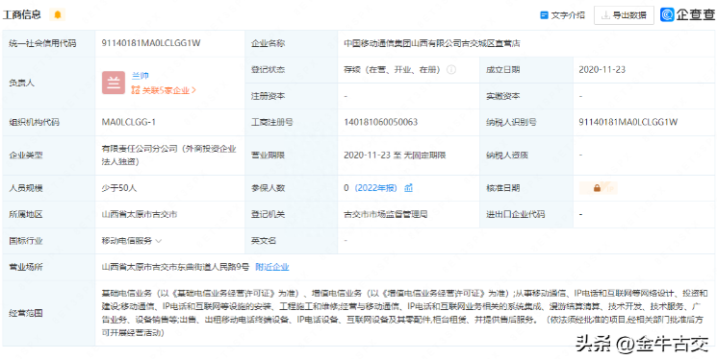Click the registrar 古交市市场监督管理局
This screenshot has height=359, width=717.
click(x=386, y=214)
